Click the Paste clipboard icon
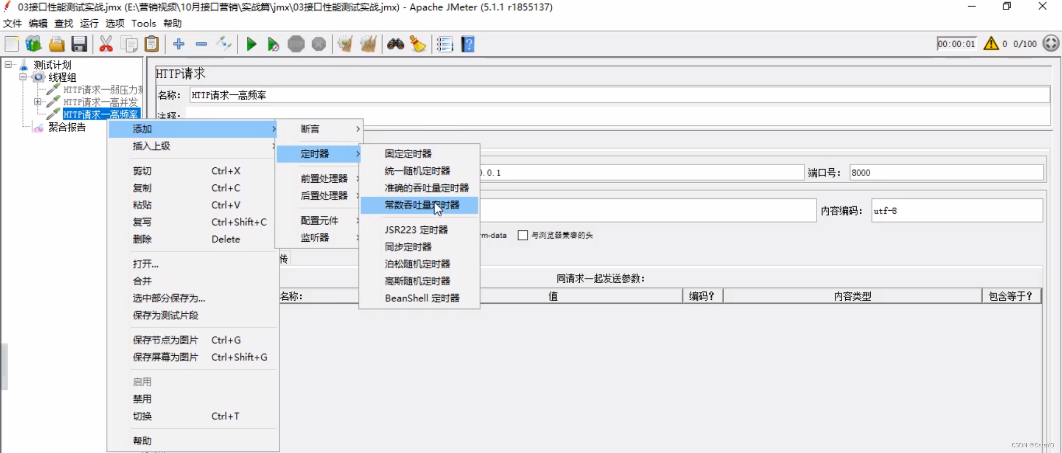Image resolution: width=1062 pixels, height=453 pixels. coord(151,44)
